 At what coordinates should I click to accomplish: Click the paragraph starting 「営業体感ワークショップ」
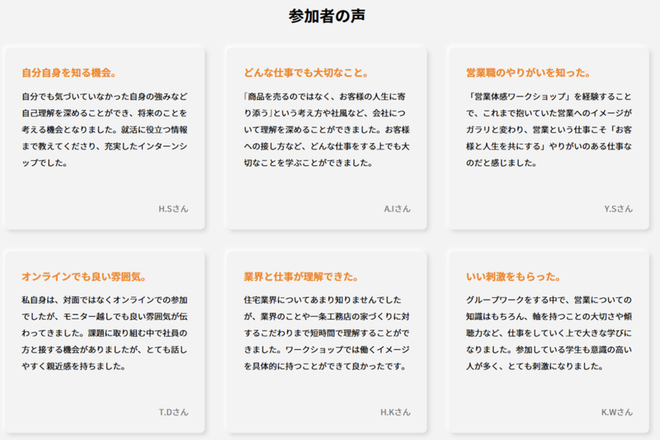[x=549, y=130]
